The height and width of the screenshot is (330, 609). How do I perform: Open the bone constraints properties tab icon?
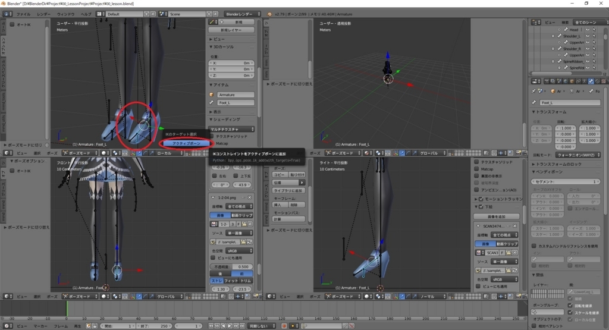point(597,81)
